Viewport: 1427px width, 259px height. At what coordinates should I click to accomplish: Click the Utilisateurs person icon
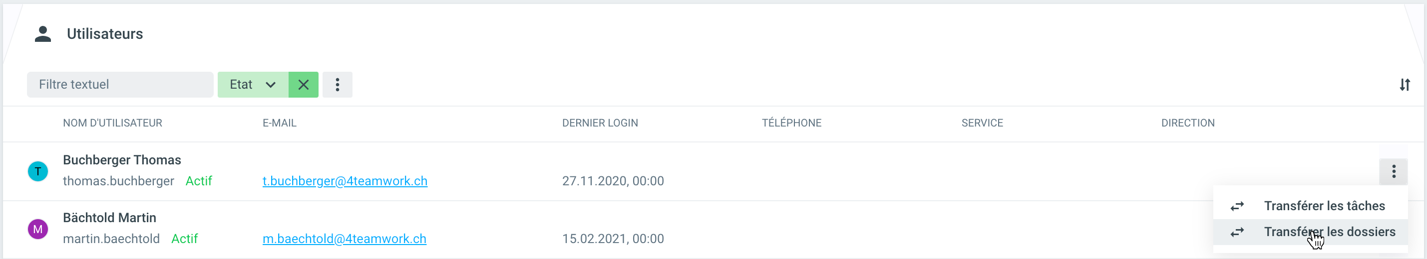point(42,34)
